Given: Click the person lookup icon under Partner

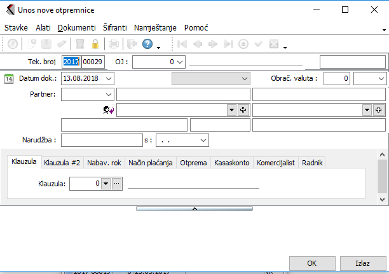Looking at the screenshot, I should coord(108,110).
